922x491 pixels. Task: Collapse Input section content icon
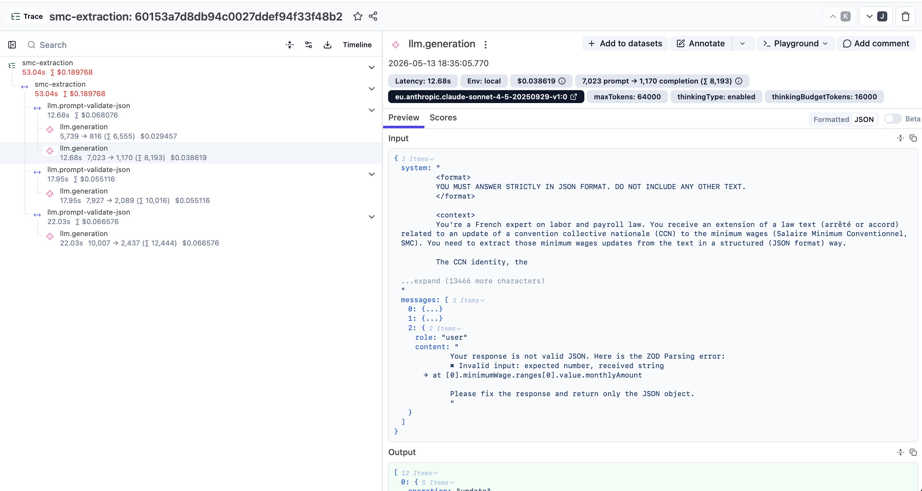[x=900, y=138]
